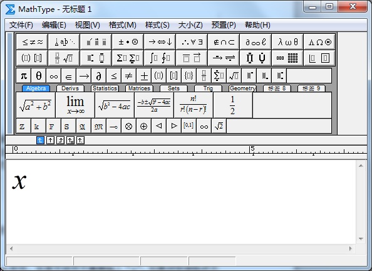
Task: Select the left-aligned tab stop button
Action: point(40,141)
